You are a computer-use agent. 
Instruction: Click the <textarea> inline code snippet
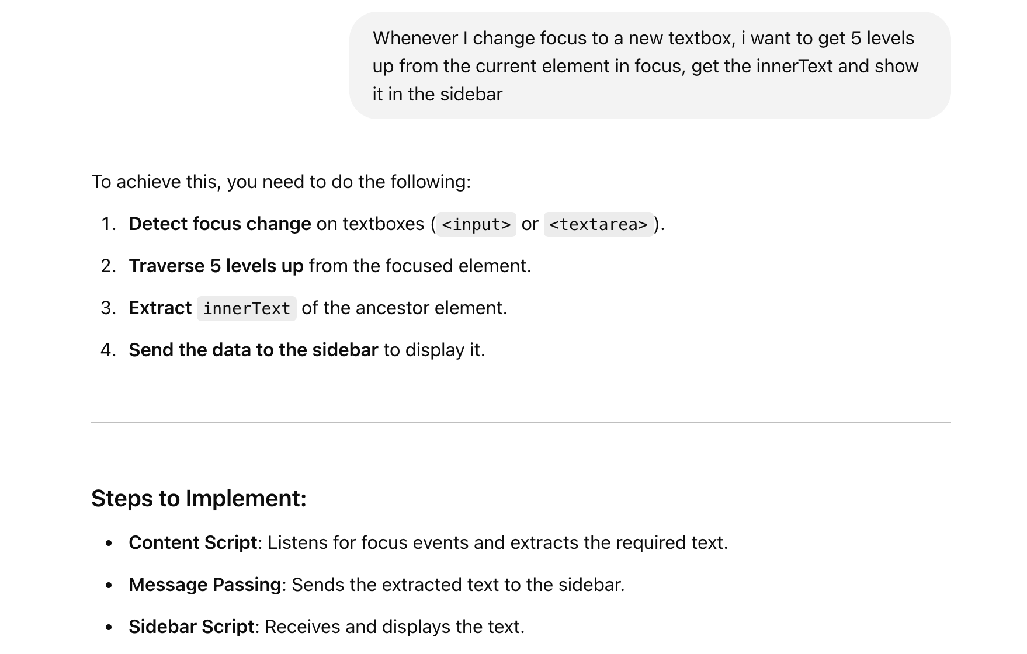click(x=598, y=225)
